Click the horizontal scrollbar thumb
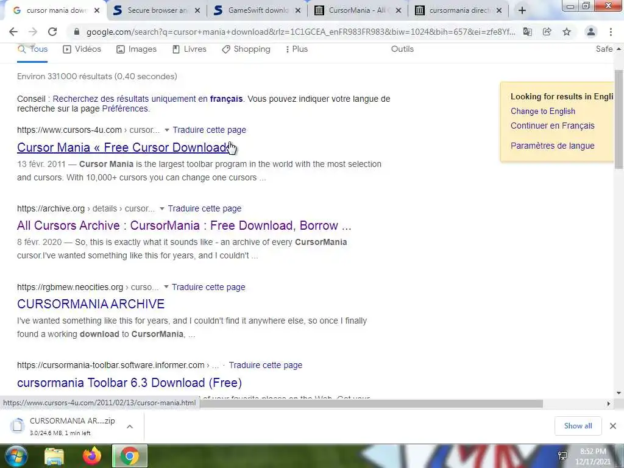The width and height of the screenshot is (624, 468). point(371,403)
